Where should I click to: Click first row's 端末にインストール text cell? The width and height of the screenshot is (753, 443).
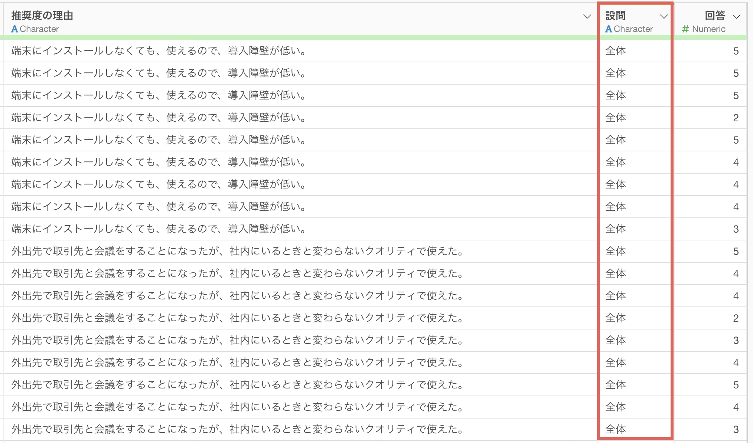[x=159, y=51]
